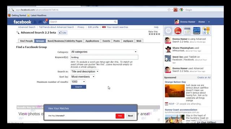The width and height of the screenshot is (231, 129).
Task: Open messages icon in Facebook header
Action: click(x=40, y=22)
